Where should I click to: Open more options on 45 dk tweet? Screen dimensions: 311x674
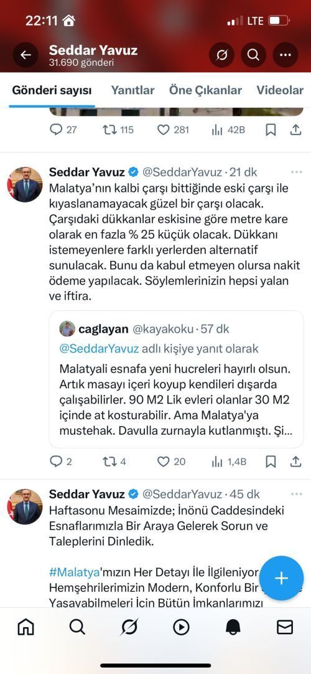[297, 495]
